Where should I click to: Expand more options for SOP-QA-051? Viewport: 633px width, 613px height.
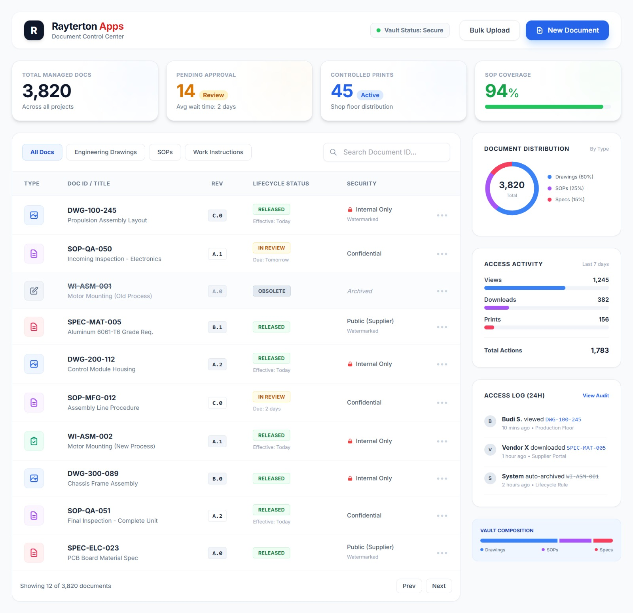[442, 516]
